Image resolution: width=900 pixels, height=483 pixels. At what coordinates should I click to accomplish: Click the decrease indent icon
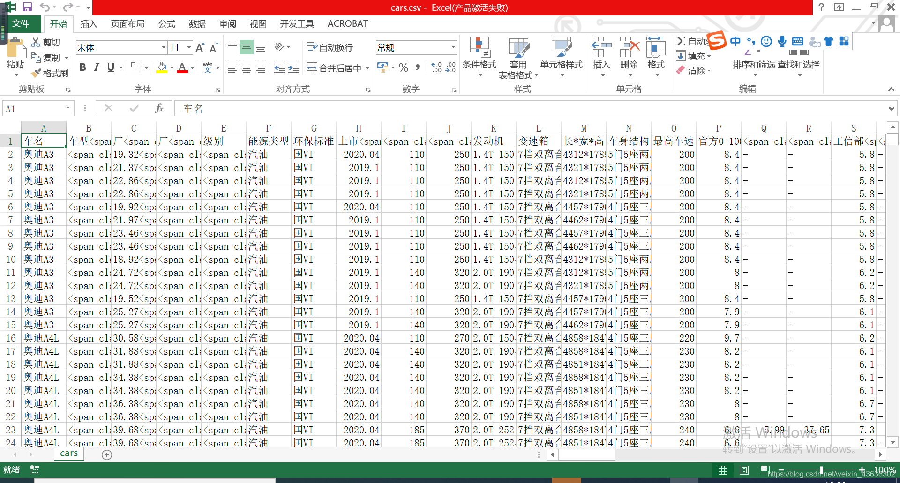[x=279, y=68]
